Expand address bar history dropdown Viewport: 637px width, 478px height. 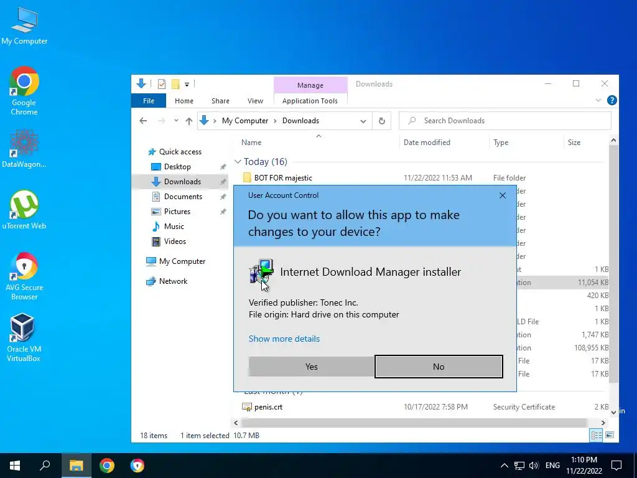point(363,121)
